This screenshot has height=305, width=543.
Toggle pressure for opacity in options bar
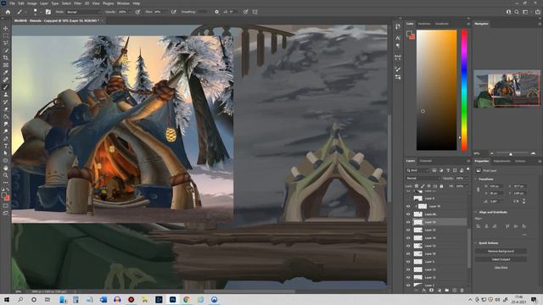tap(137, 12)
